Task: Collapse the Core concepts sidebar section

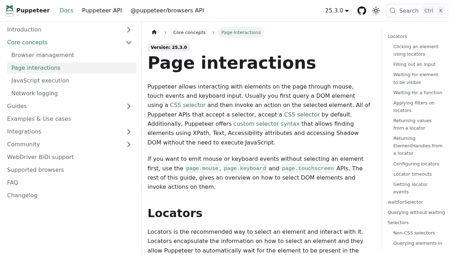Action: (129, 42)
